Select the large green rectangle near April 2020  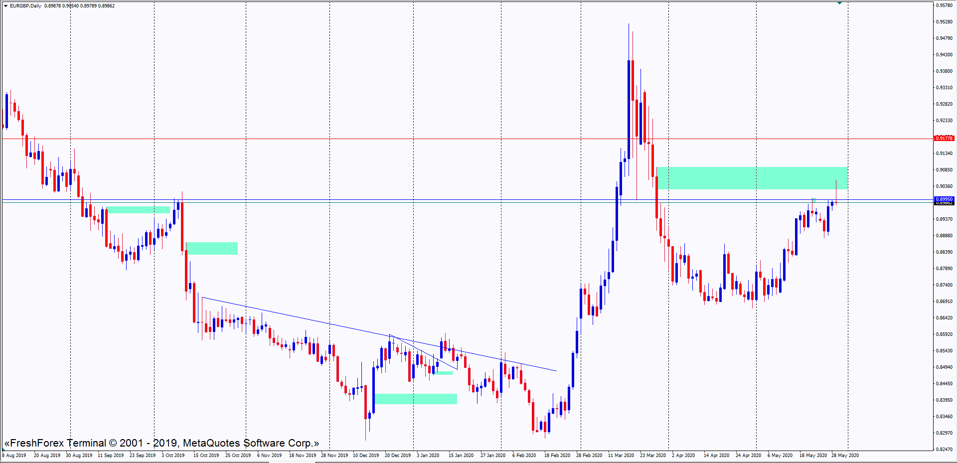click(x=752, y=178)
